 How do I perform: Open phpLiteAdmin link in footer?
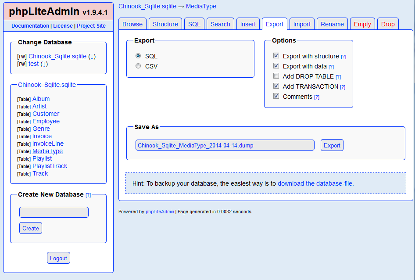click(160, 212)
